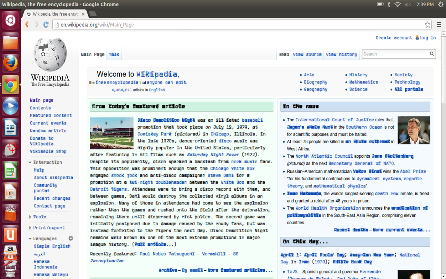Focus the Wikipedia search box
446x279 pixels.
396,54
